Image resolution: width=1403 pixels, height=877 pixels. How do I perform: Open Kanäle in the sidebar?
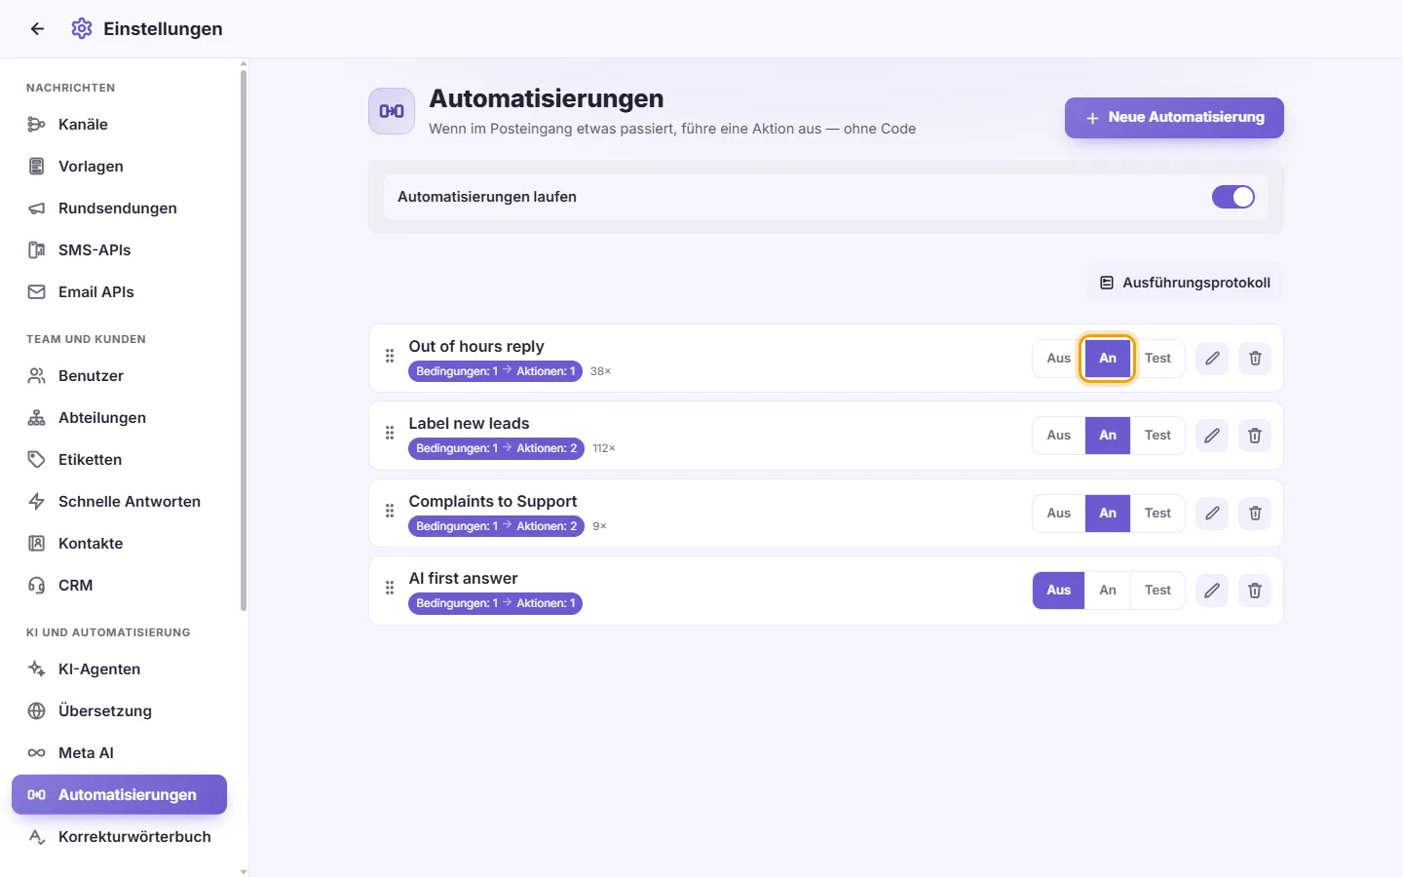tap(119, 125)
